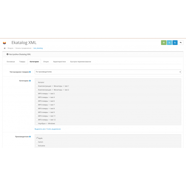186x186 pixels.
Task: Click the Производители field label
Action: pos(22,137)
